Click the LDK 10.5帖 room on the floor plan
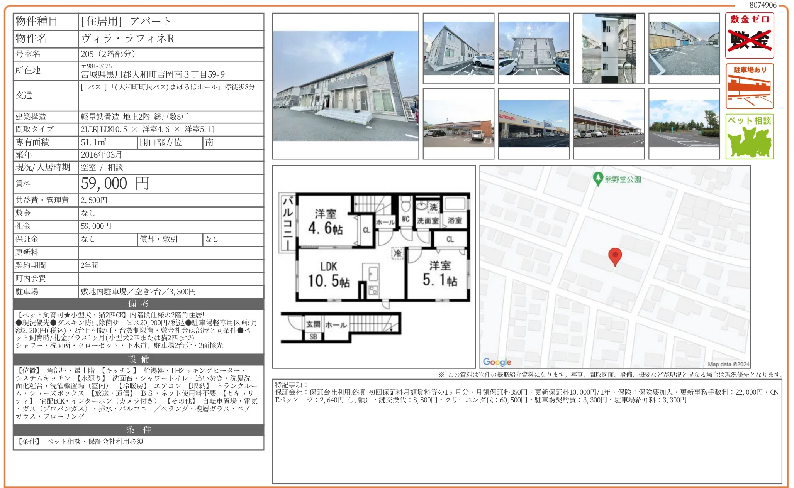The height and width of the screenshot is (488, 794). [329, 275]
